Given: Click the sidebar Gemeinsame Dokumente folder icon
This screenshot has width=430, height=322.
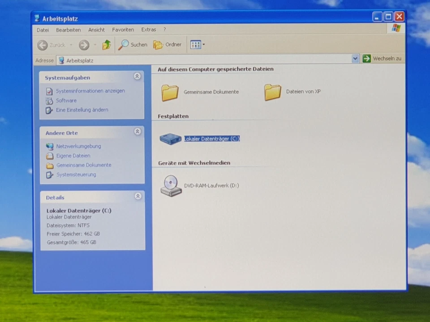Looking at the screenshot, I should (x=50, y=165).
